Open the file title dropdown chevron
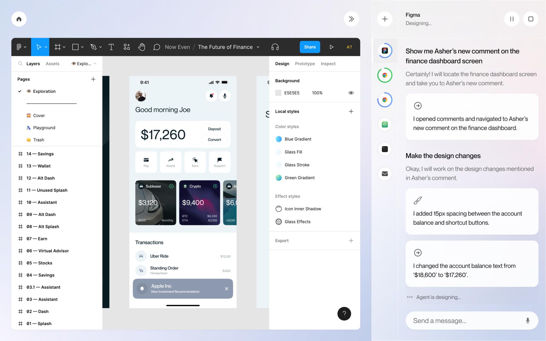 (x=258, y=47)
